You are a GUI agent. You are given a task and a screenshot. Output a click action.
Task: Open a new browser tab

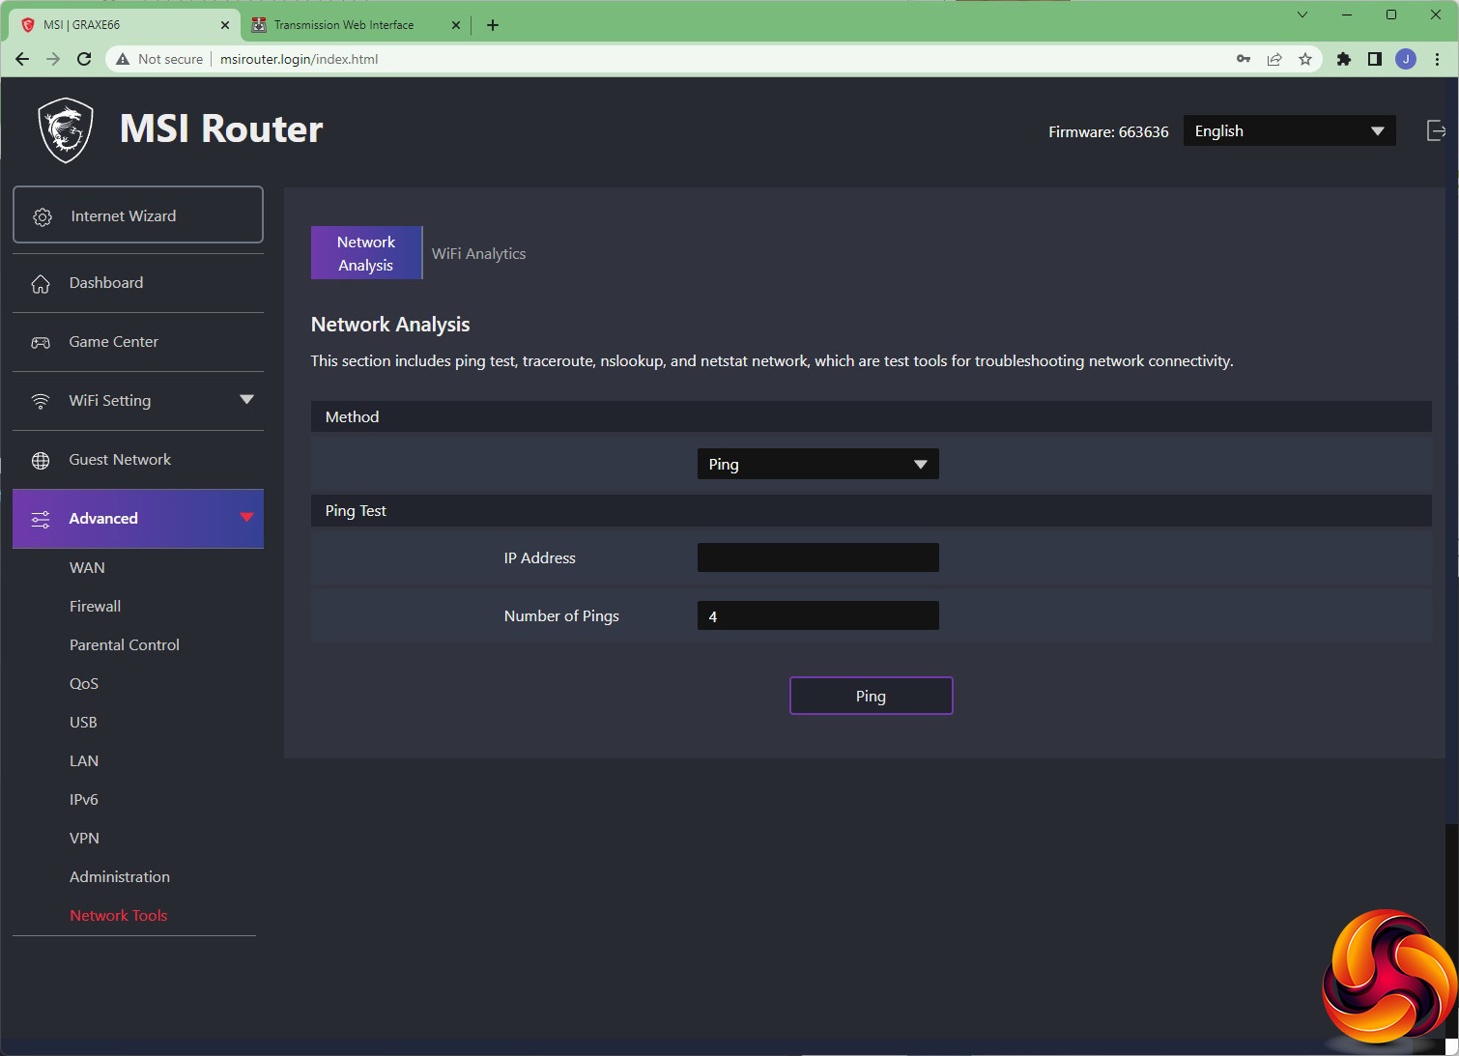tap(493, 25)
